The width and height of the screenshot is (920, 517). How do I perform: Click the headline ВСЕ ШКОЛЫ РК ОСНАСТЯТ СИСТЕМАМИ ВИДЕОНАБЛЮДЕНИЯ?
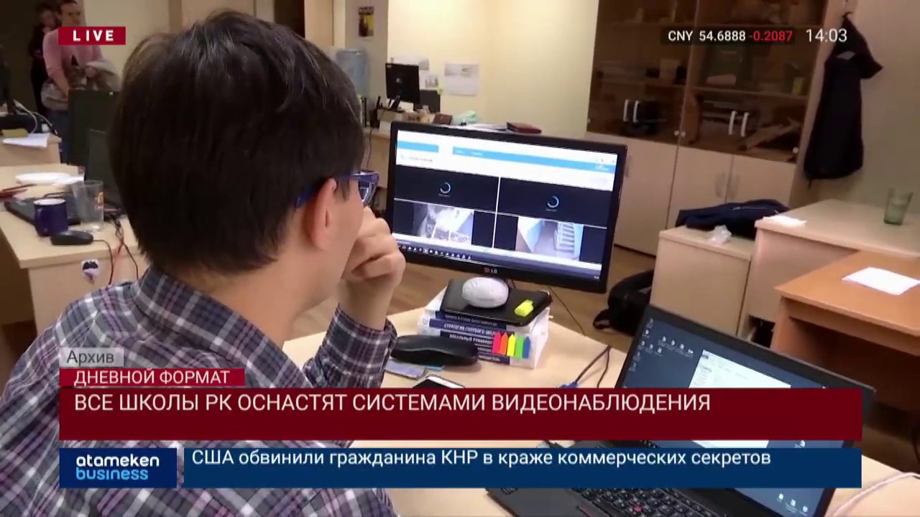point(392,403)
